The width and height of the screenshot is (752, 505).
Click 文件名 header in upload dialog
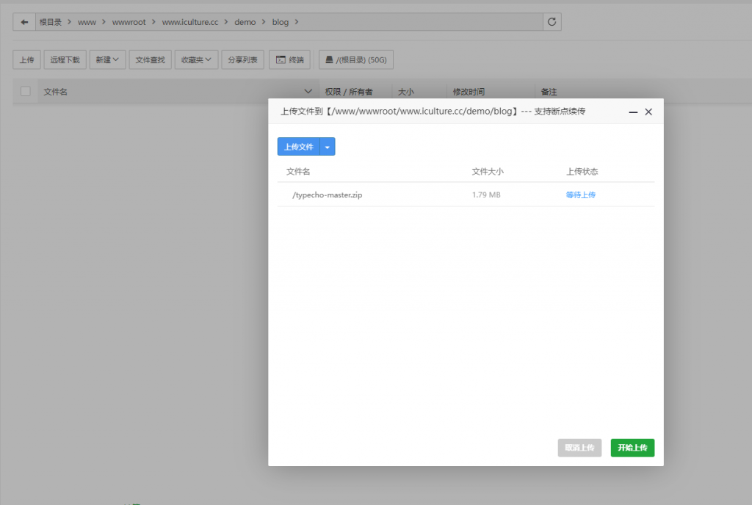(298, 172)
